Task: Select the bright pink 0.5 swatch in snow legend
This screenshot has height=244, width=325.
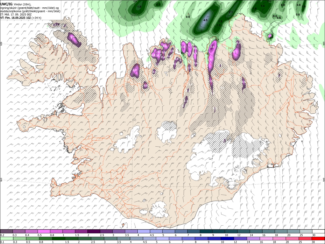Action: [x=44, y=231]
